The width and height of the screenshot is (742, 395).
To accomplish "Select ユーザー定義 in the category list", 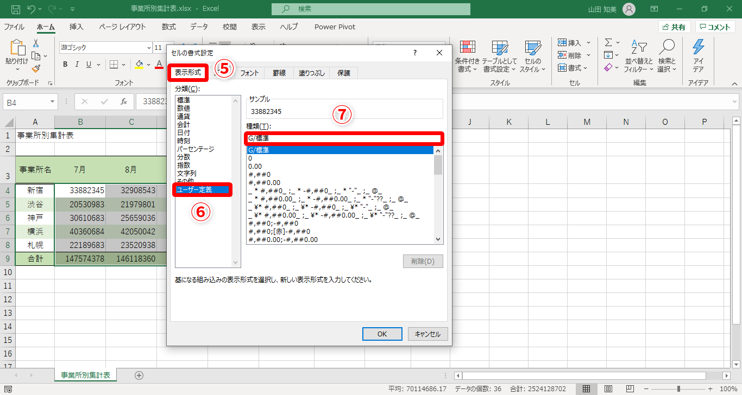I will pyautogui.click(x=203, y=189).
